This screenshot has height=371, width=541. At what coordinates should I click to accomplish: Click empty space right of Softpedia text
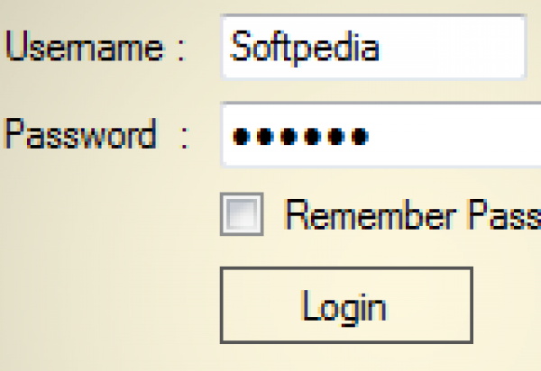(x=451, y=46)
